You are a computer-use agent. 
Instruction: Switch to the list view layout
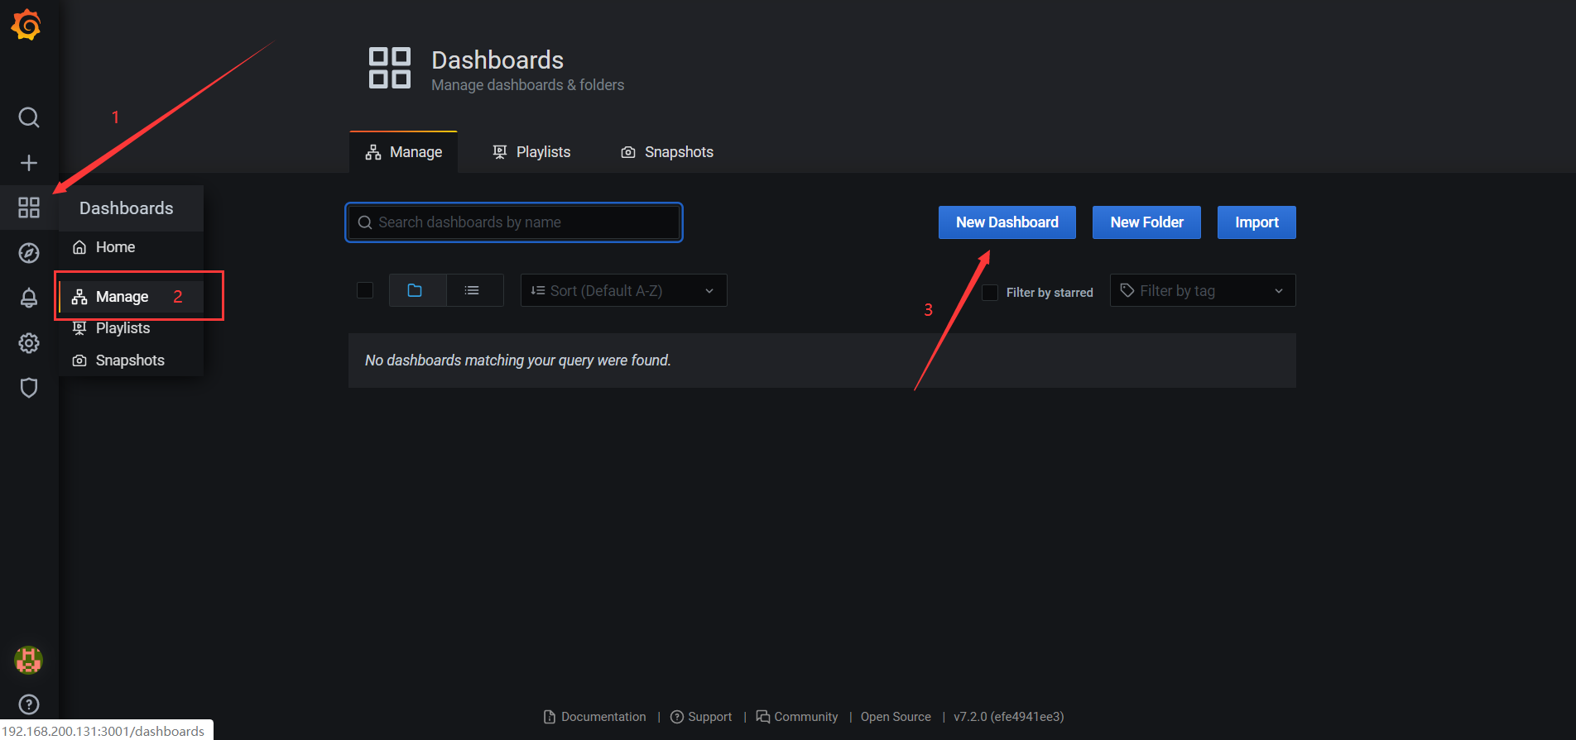coord(472,290)
